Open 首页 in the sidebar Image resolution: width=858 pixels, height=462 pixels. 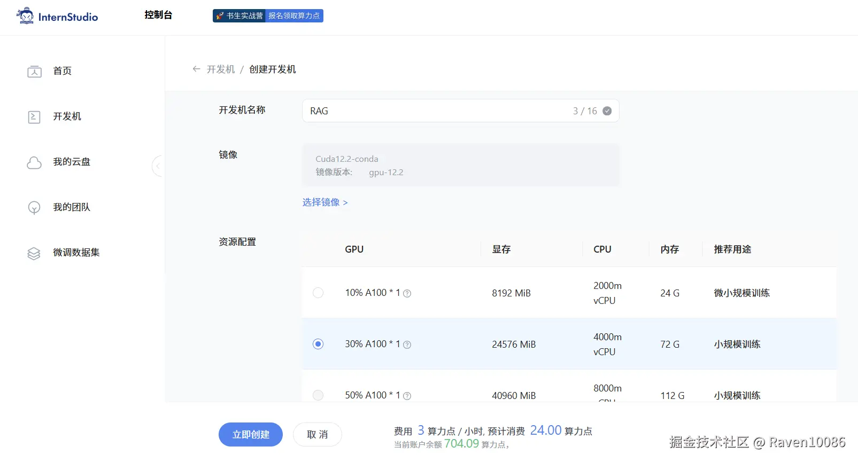pyautogui.click(x=63, y=71)
